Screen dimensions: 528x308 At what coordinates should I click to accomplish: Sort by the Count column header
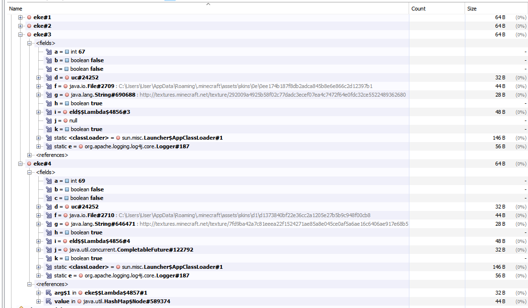click(418, 9)
